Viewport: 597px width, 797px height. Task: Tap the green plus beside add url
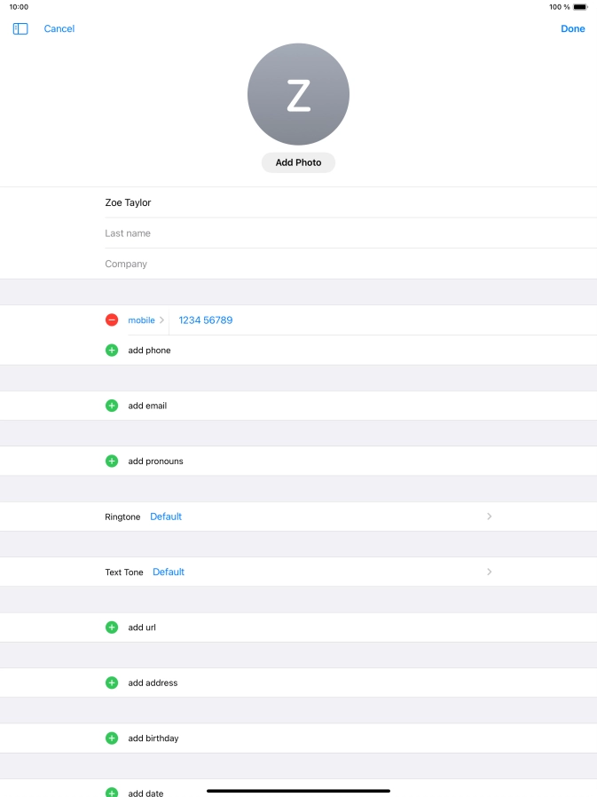click(112, 627)
